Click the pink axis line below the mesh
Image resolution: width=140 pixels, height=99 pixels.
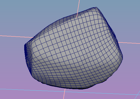click(x=64, y=94)
